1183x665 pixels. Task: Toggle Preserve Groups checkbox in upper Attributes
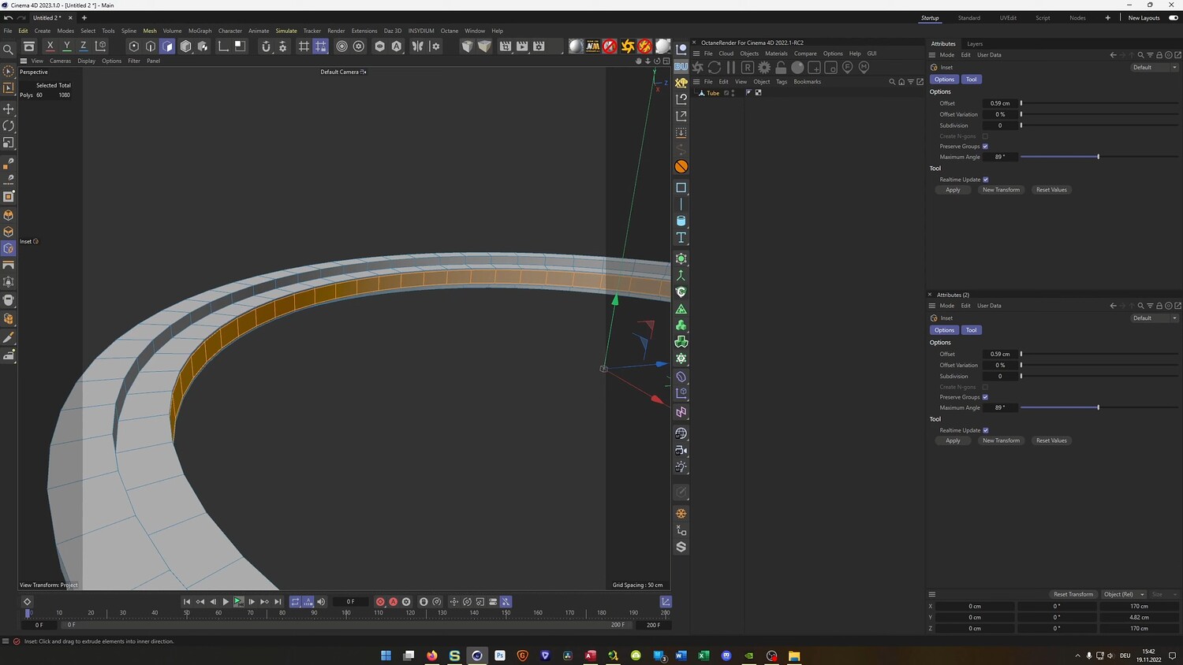985,147
